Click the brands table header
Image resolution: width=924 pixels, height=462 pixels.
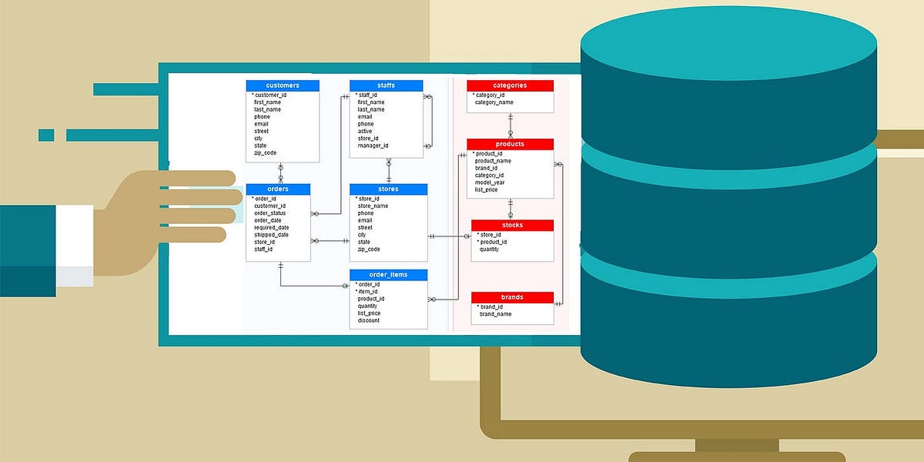[x=511, y=296]
